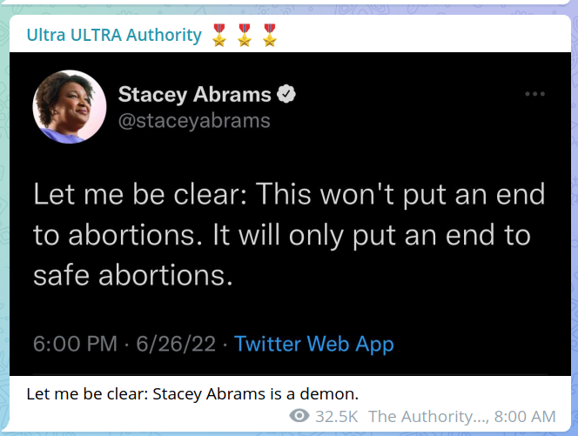Click the tweet's first line starting 'Let me be clear'

288,193
